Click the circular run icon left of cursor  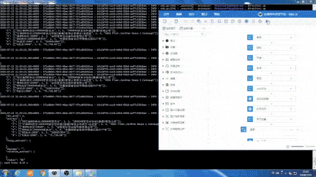tap(260, 21)
